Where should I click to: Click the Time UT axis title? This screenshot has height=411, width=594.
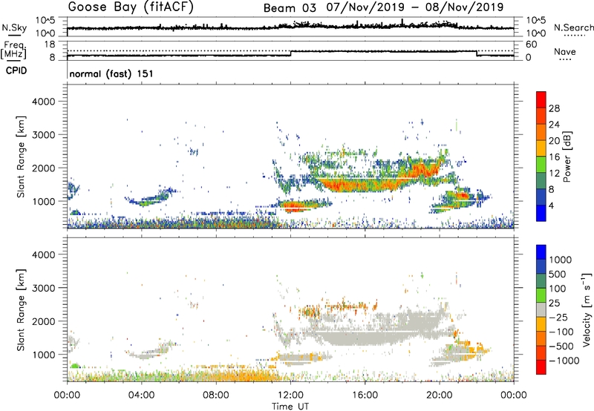[x=290, y=407]
